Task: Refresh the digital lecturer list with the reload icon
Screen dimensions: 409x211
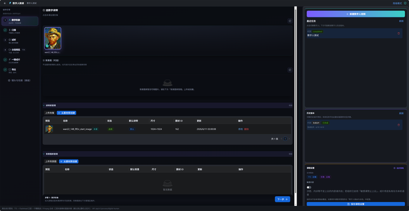Action: 289,21
